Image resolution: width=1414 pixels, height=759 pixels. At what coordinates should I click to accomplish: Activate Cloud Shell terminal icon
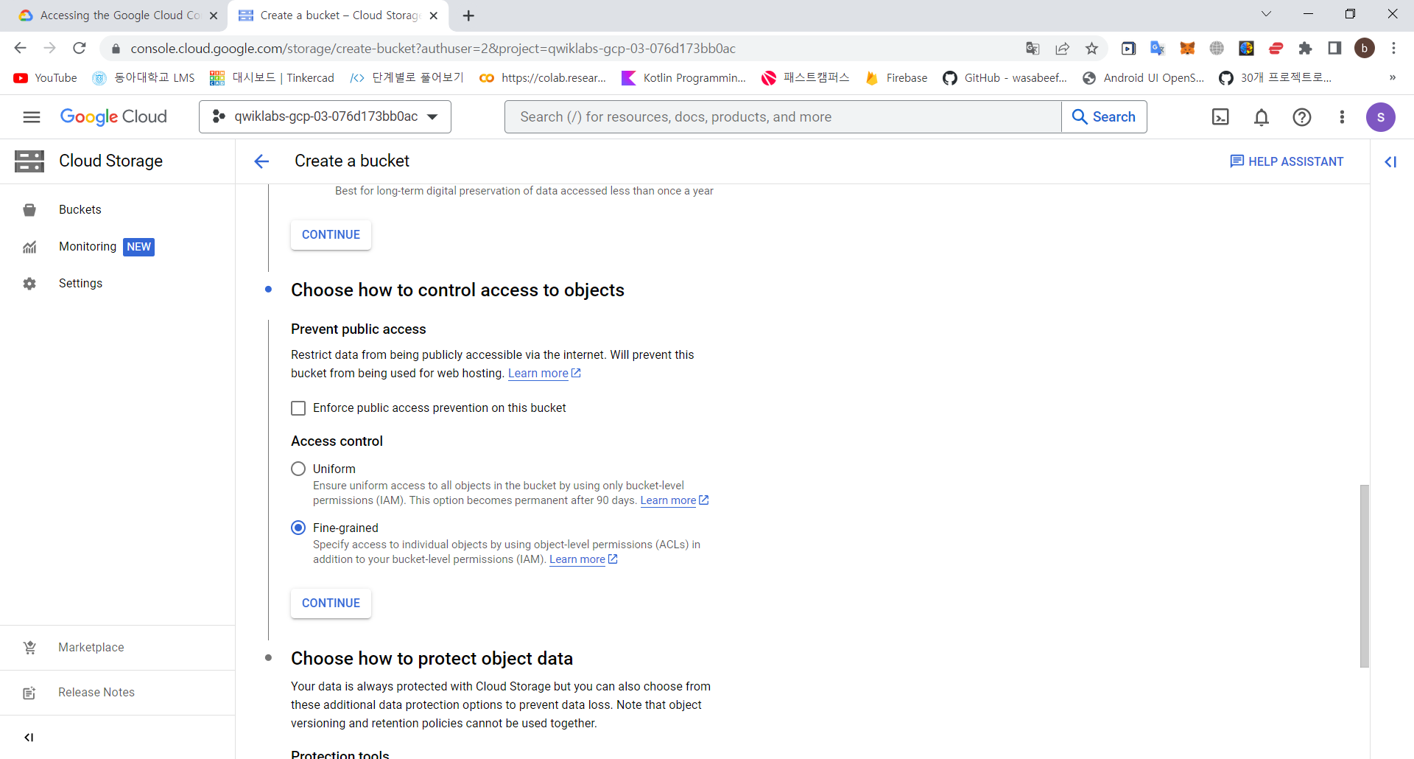[1220, 117]
